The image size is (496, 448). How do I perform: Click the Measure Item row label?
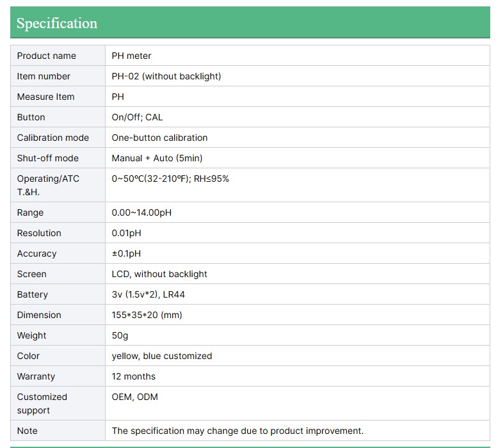click(x=45, y=97)
